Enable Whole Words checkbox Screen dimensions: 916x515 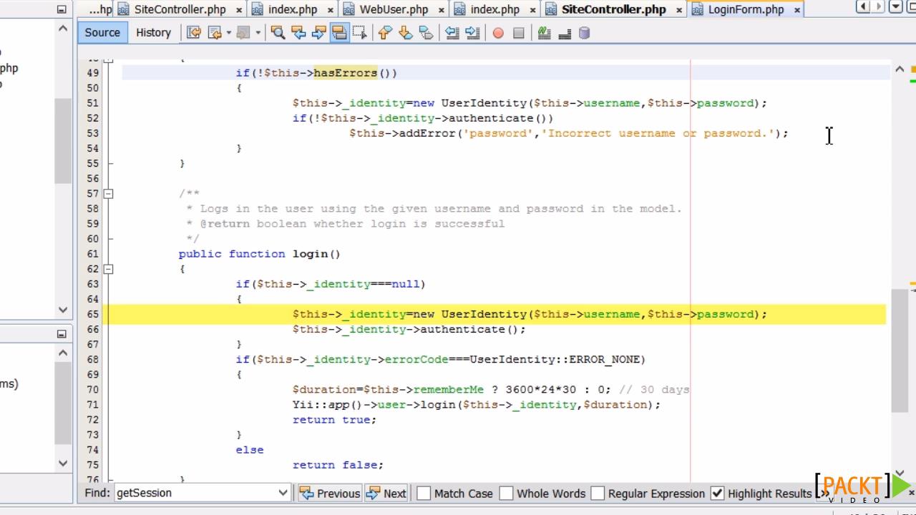point(506,493)
